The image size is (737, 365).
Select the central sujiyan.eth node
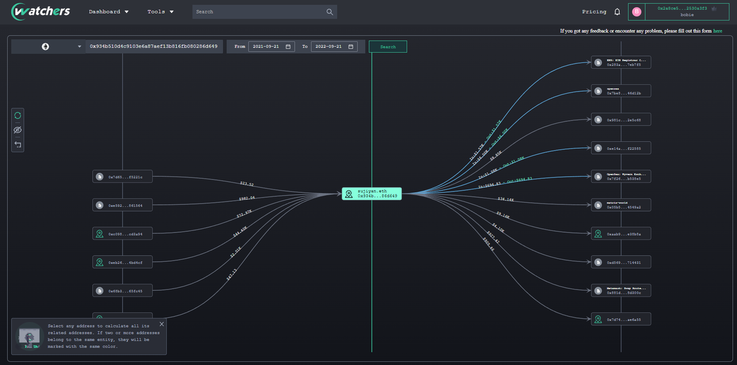(x=371, y=193)
